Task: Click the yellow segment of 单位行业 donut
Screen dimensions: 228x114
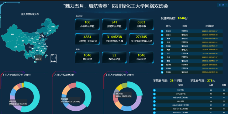Action: [119, 88]
